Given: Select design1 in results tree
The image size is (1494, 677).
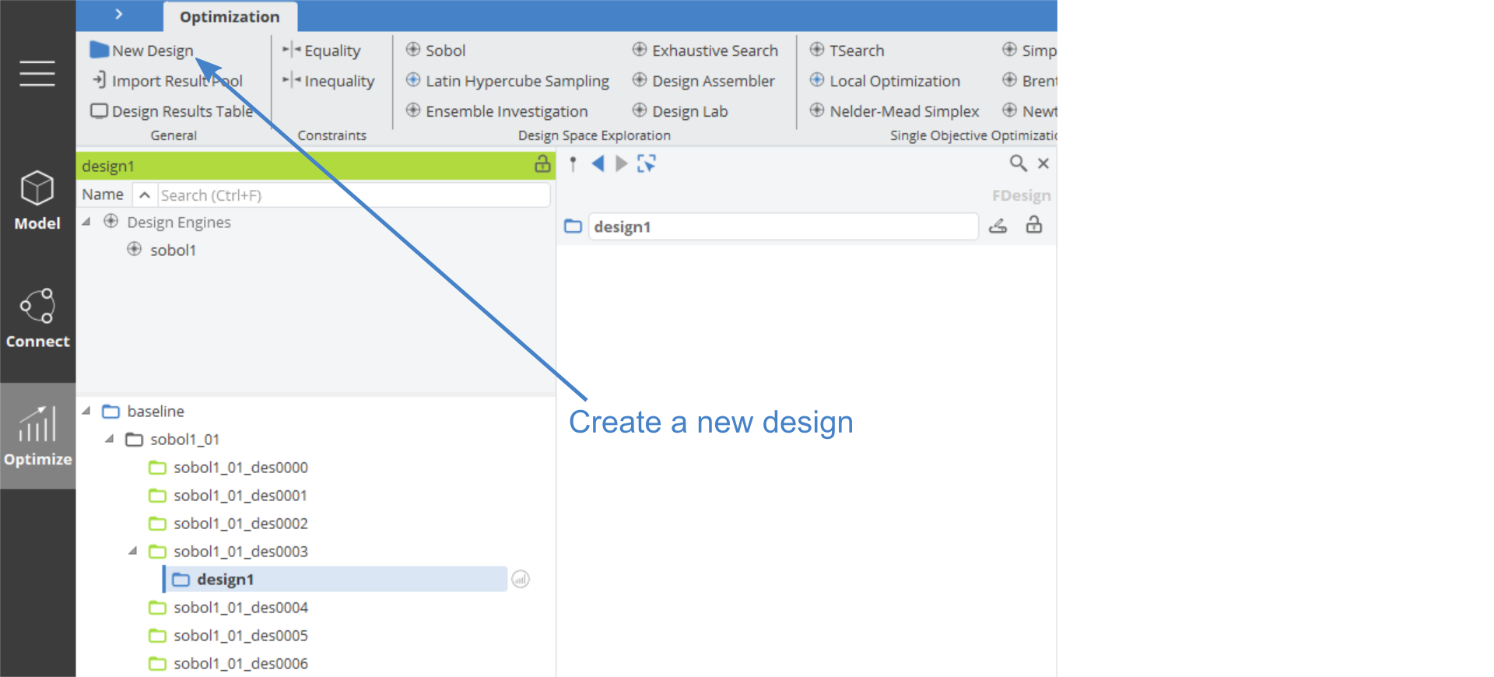Looking at the screenshot, I should tap(336, 579).
